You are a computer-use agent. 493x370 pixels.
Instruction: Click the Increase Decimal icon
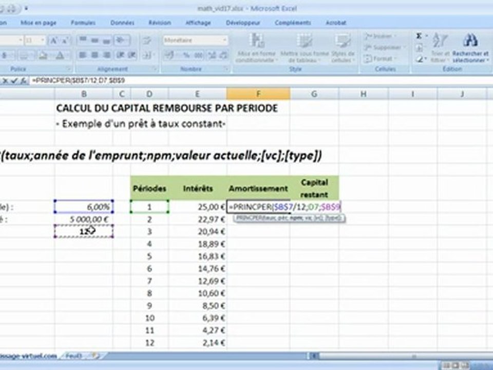coord(212,55)
